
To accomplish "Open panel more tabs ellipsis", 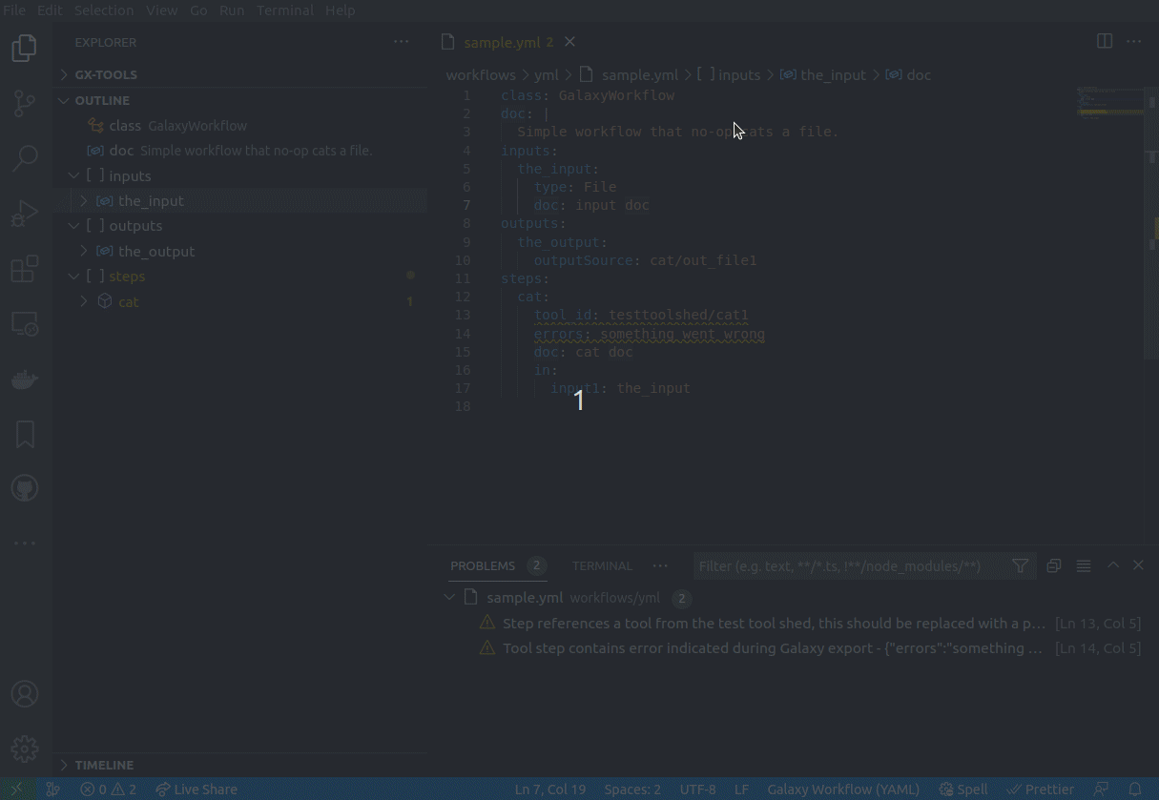I will [x=660, y=565].
